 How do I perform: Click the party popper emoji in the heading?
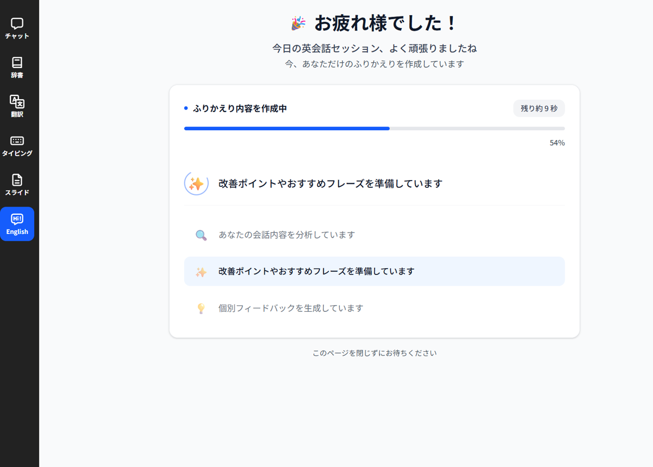coord(298,23)
